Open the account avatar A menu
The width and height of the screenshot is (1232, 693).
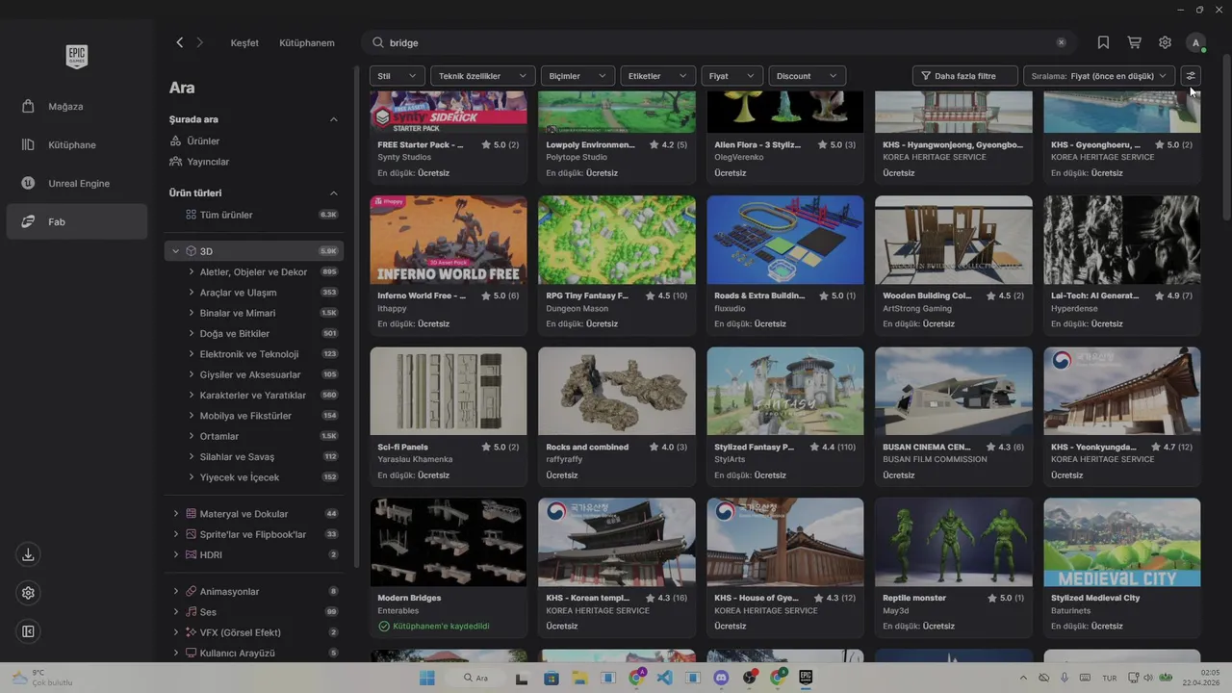[x=1195, y=42]
